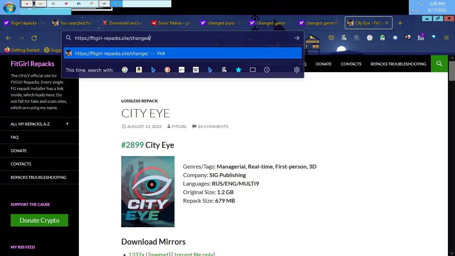The height and width of the screenshot is (256, 455).
Task: Click the blue circle extension icon
Action: click(395, 38)
